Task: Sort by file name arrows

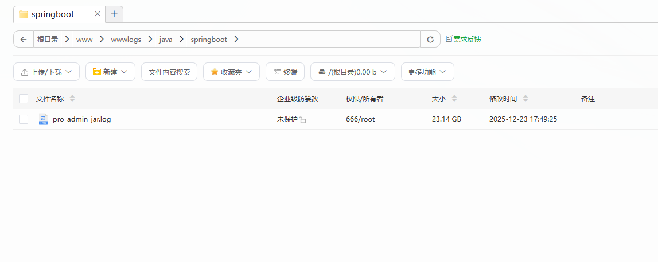Action: click(x=72, y=99)
